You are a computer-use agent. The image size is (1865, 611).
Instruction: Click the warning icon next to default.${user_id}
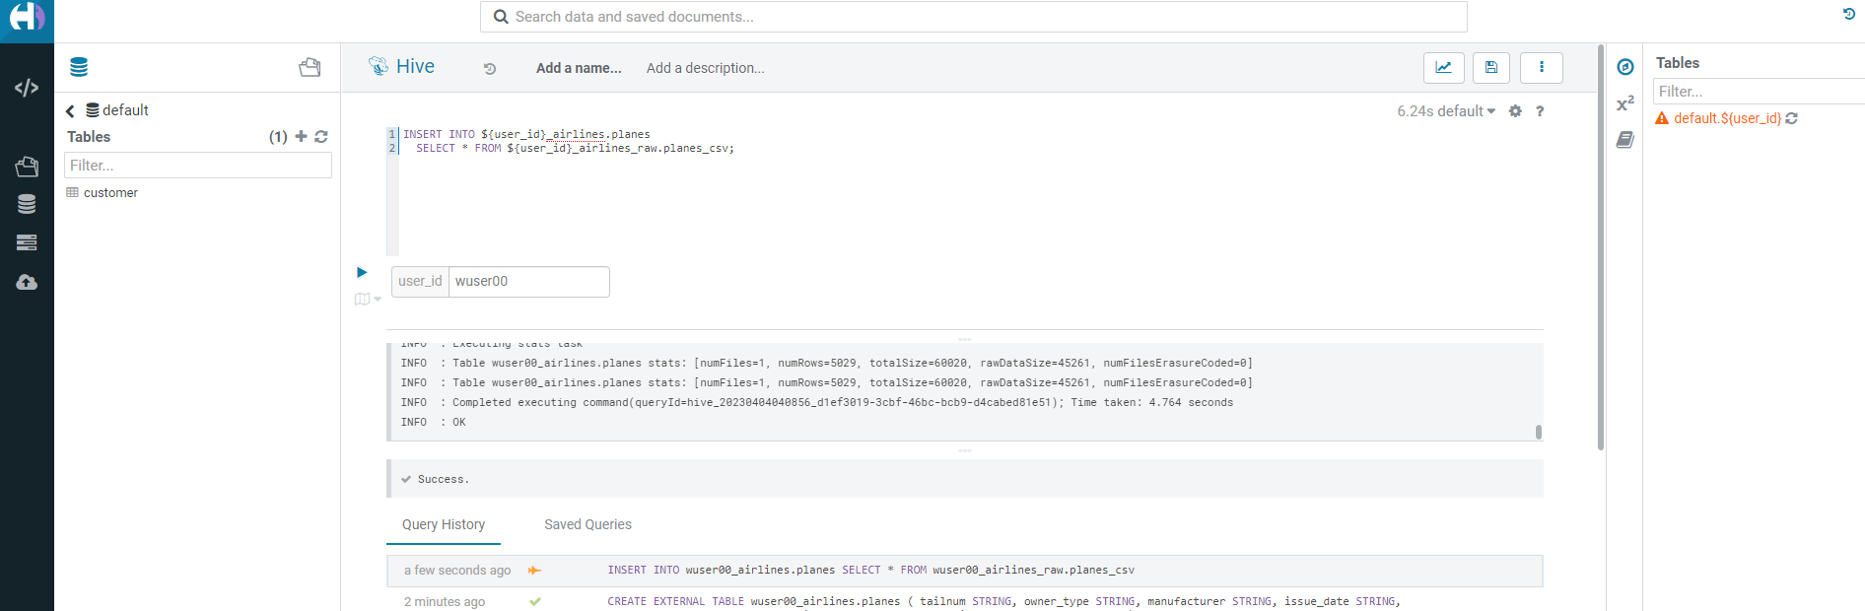tap(1662, 118)
